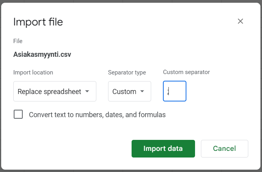Close the Import file dialog
The height and width of the screenshot is (172, 262).
click(240, 22)
